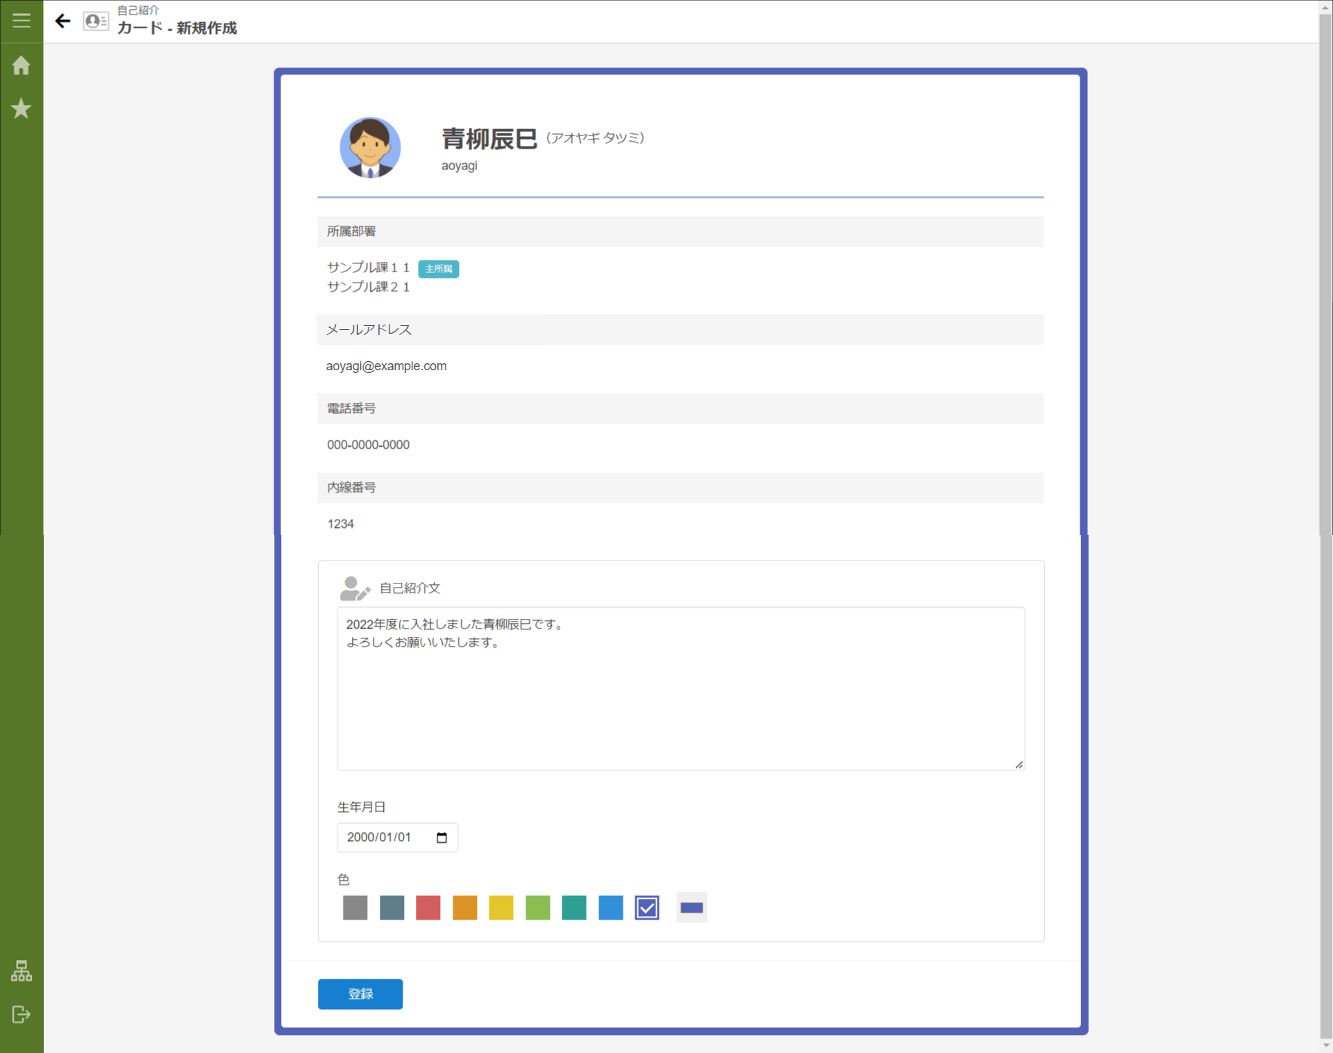The width and height of the screenshot is (1333, 1053).
Task: Choose the yellow color swatch
Action: (501, 908)
